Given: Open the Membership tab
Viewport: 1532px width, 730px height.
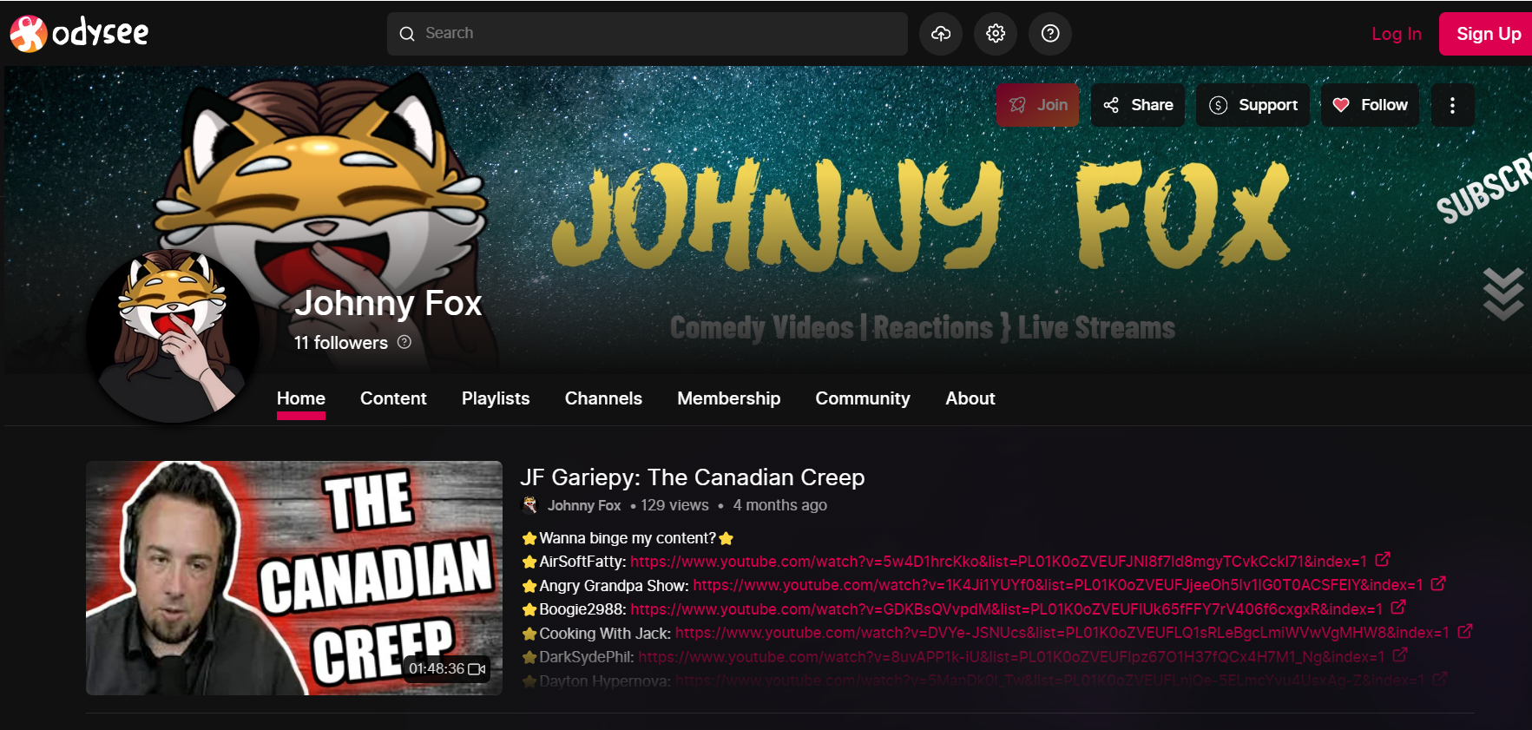Looking at the screenshot, I should coord(729,398).
